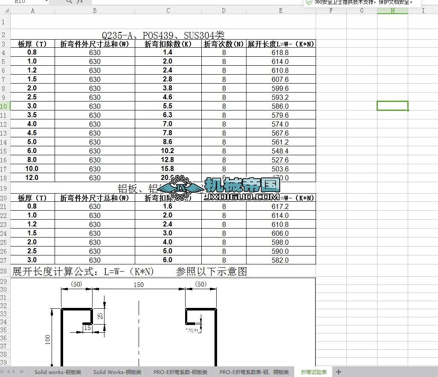Select row 20 cell 板厚（T）
This screenshot has height=377, width=438.
point(33,198)
